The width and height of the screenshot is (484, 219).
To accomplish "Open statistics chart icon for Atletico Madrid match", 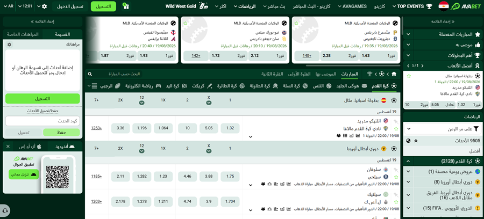I will (x=358, y=135).
